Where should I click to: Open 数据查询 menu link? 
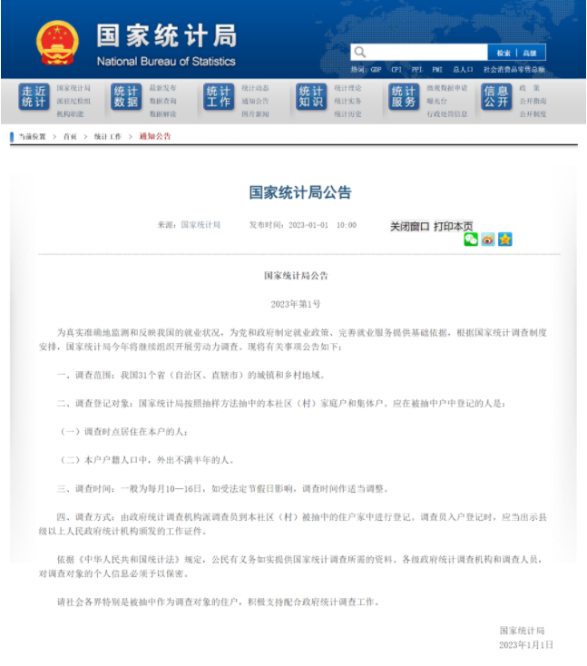[162, 101]
